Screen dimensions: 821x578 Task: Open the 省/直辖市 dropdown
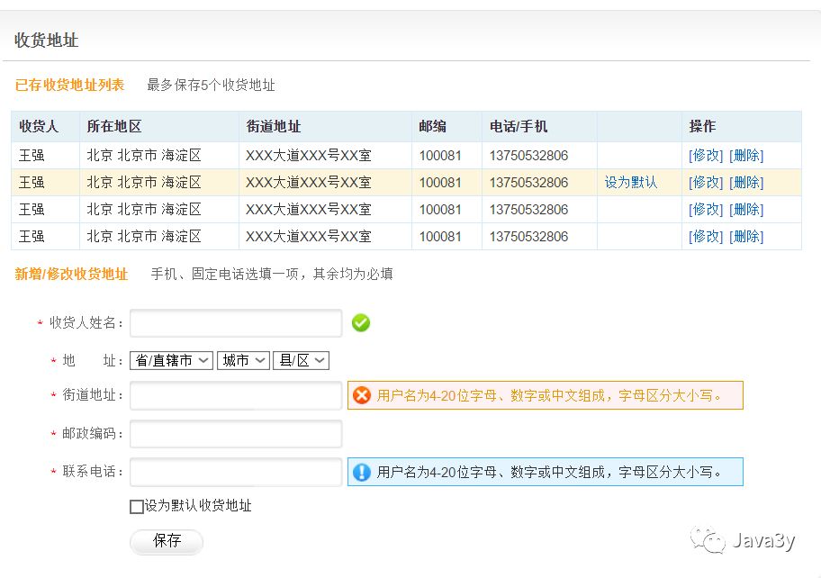pyautogui.click(x=171, y=360)
